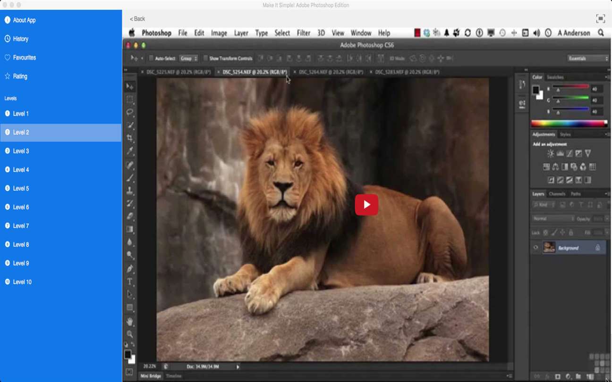Play the Photoshop tutorial video
Screen dimensions: 612x382
(366, 205)
